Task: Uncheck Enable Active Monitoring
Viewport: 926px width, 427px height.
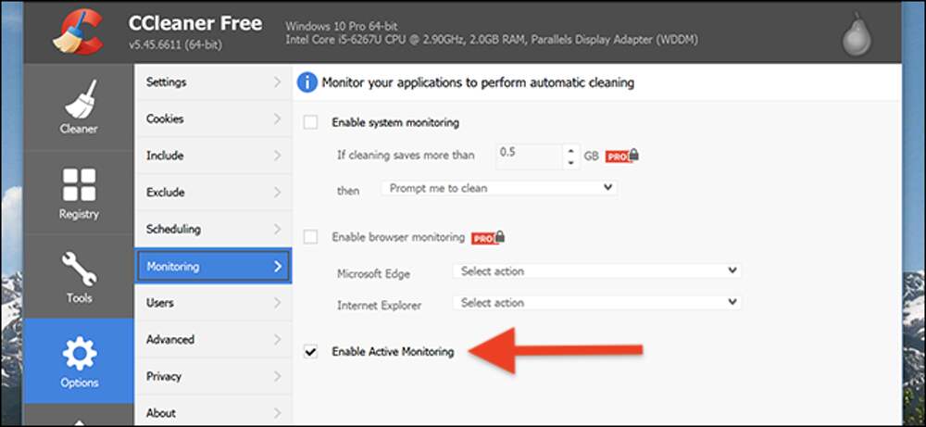Action: [311, 352]
